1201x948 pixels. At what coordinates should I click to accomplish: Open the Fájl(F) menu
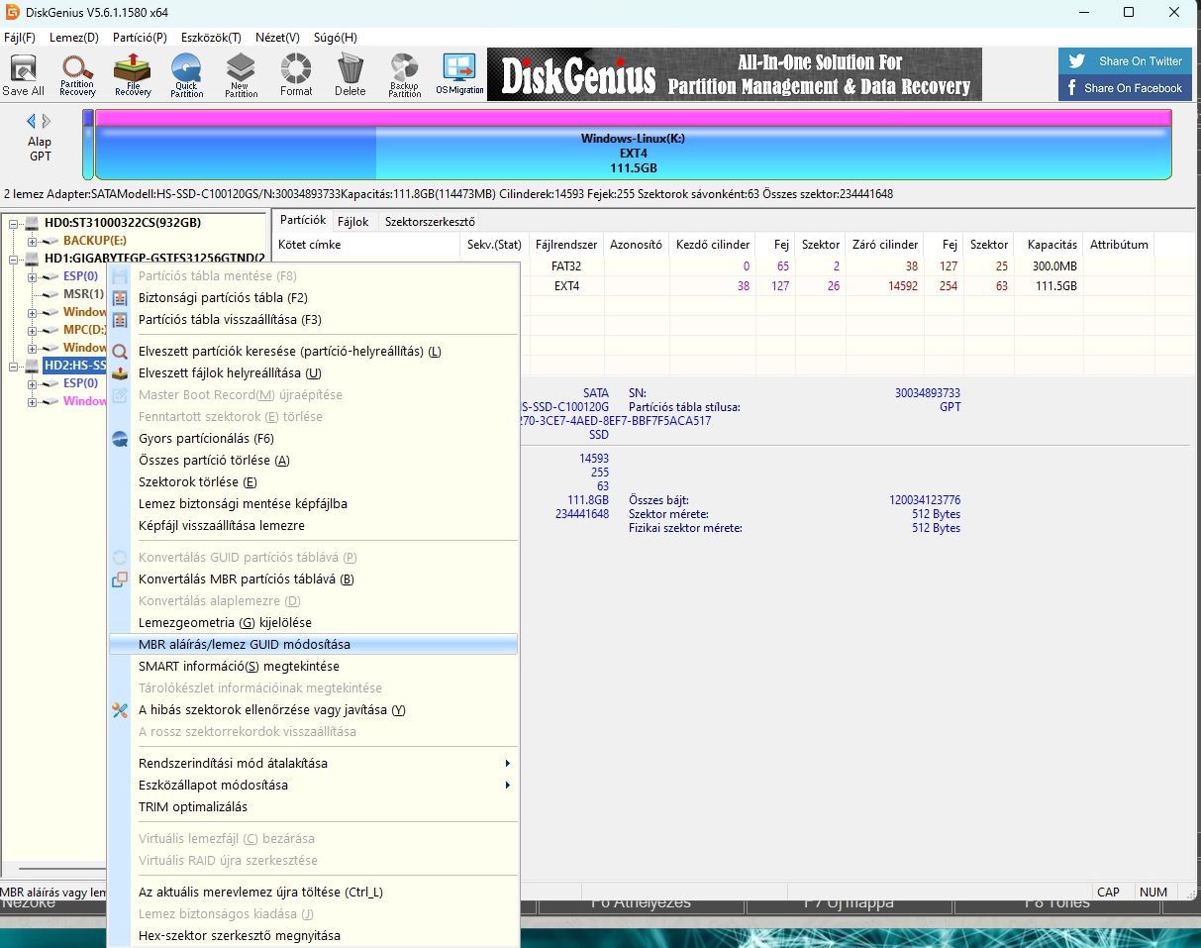20,38
